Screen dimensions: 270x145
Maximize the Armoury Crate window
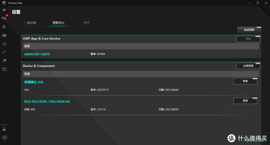point(258,3)
